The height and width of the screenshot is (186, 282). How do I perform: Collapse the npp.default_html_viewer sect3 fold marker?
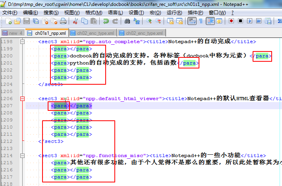[22, 99]
